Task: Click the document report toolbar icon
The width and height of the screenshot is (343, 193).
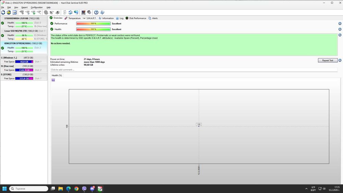Action: (x=65, y=12)
